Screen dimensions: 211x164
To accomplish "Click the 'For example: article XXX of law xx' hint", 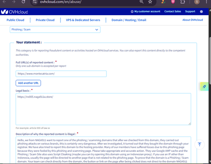I will (33, 128).
